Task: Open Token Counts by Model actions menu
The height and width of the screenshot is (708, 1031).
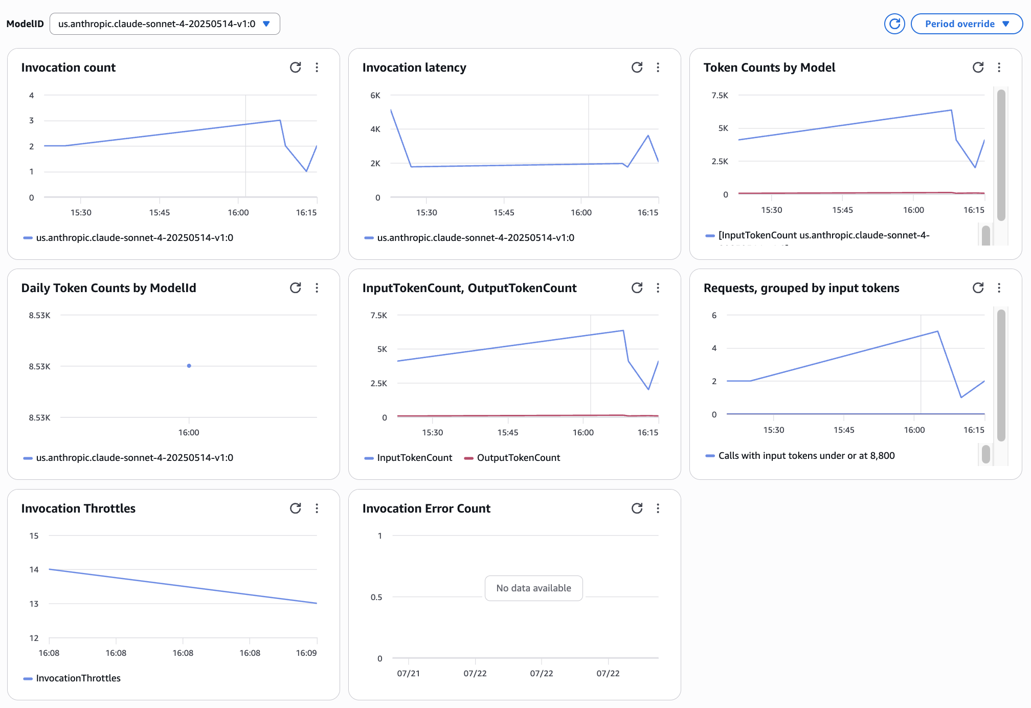Action: [x=999, y=68]
